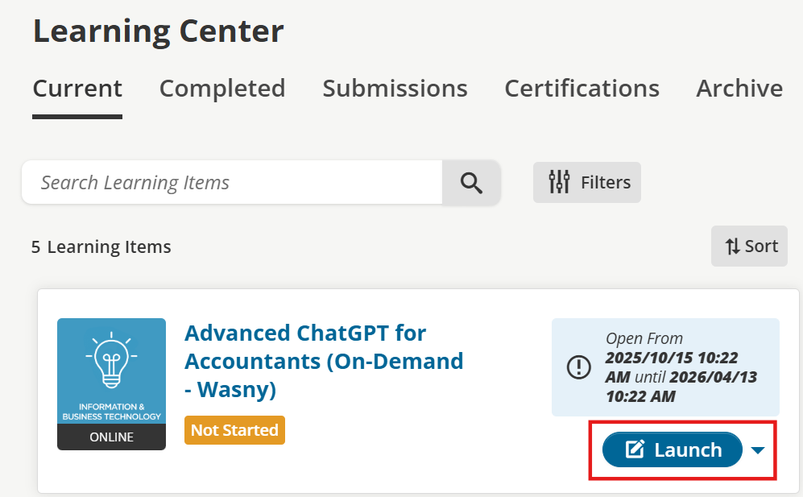Click the exclamation alert icon
The width and height of the screenshot is (803, 497).
(x=579, y=367)
